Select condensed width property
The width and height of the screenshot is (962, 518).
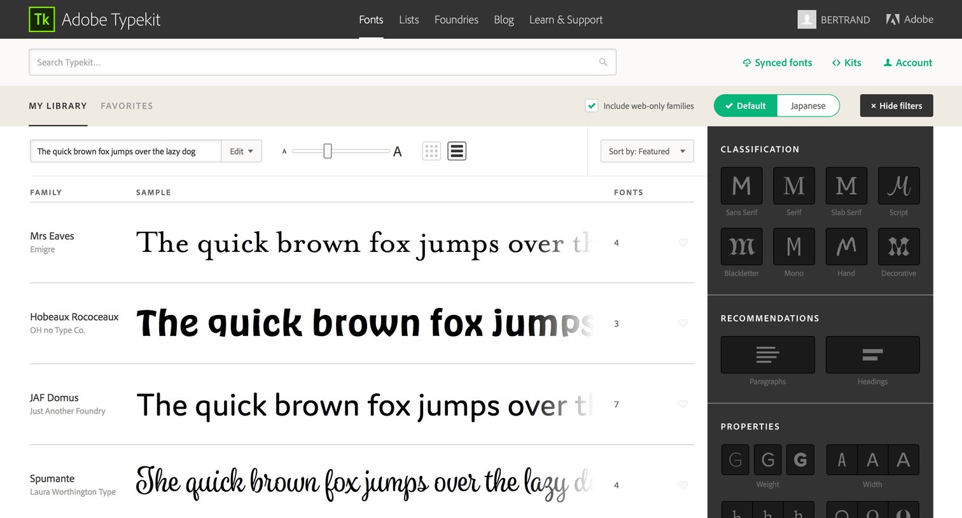(x=842, y=459)
